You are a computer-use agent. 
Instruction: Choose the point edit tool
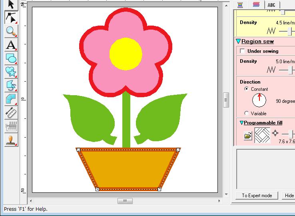point(11,18)
